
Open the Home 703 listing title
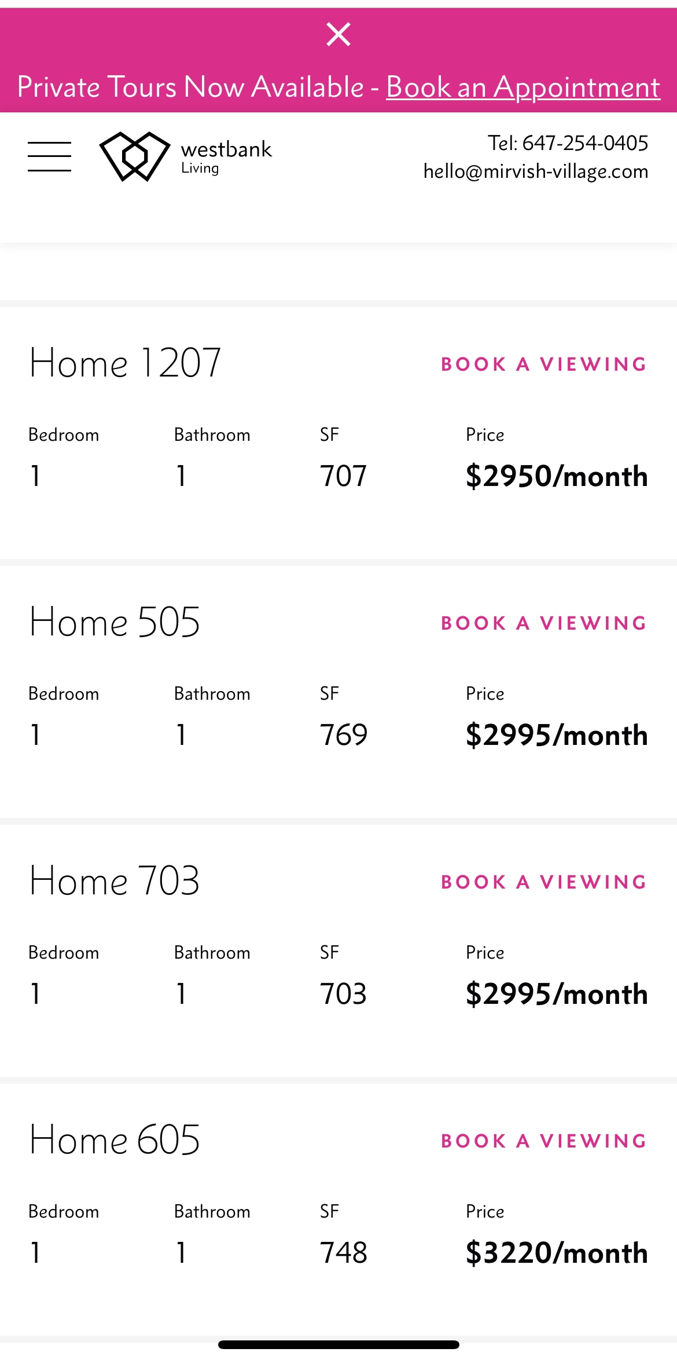coord(115,881)
